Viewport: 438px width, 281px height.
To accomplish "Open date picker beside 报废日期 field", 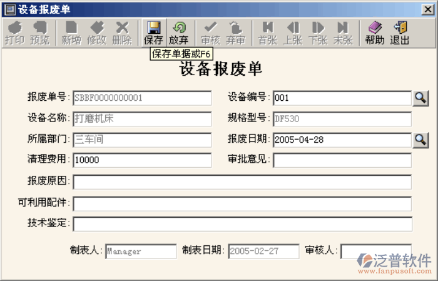I will tap(420, 140).
